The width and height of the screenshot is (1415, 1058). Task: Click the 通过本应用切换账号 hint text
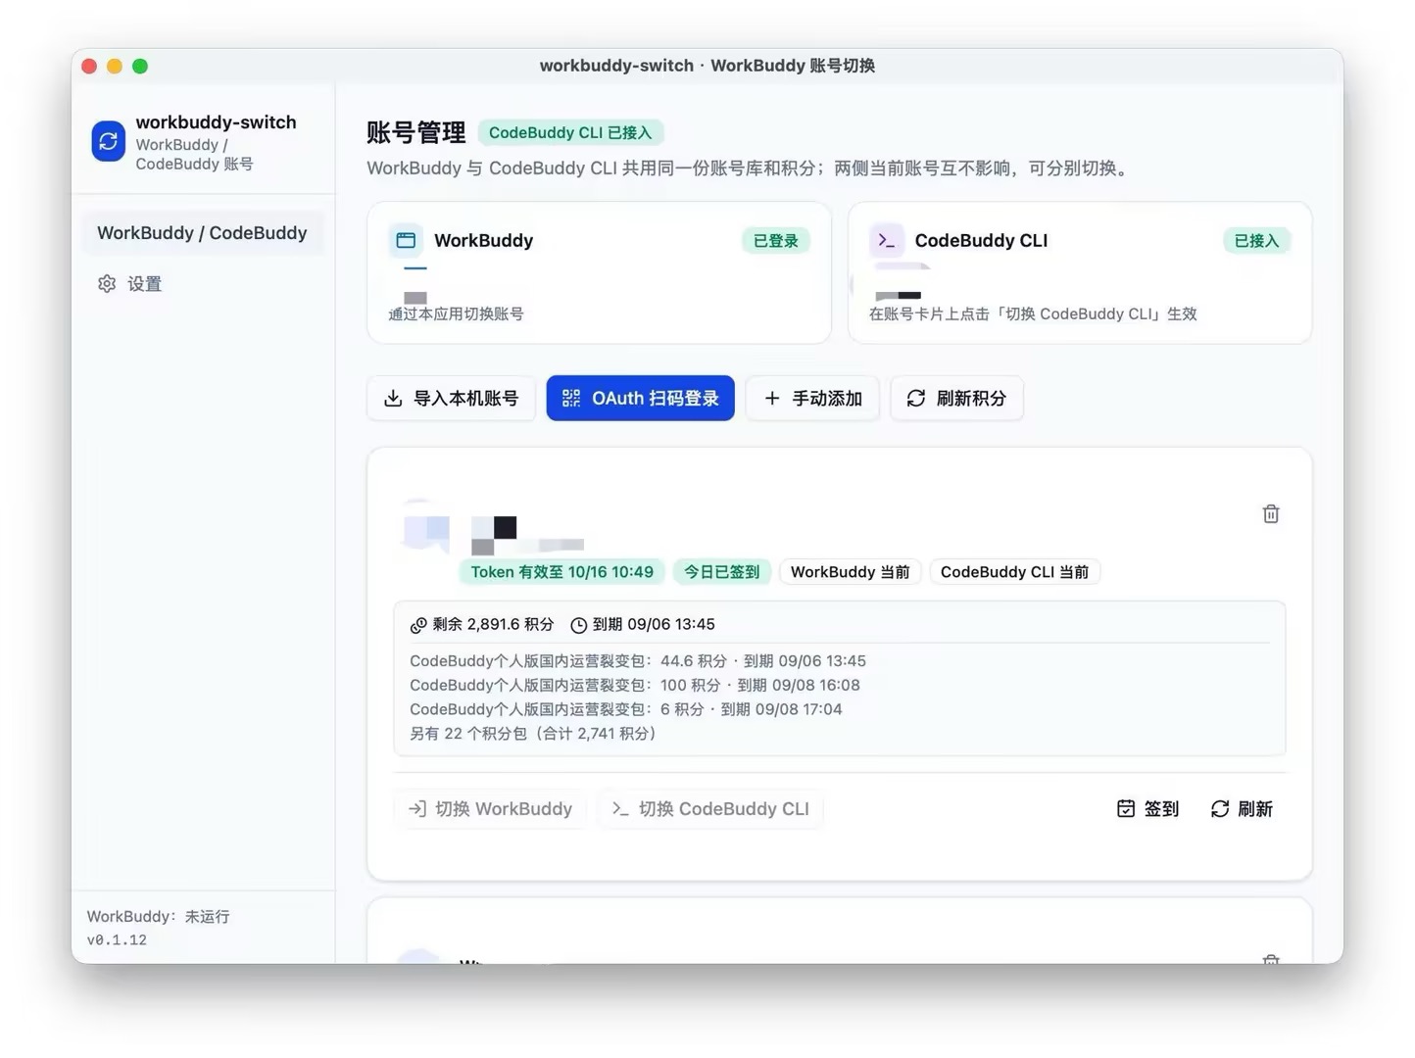point(456,314)
